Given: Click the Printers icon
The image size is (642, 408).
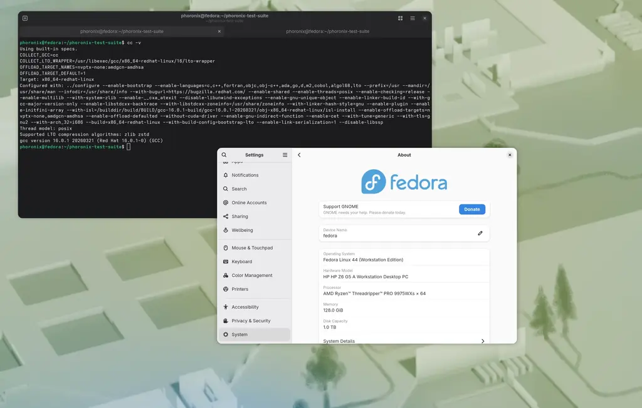Looking at the screenshot, I should pos(226,289).
